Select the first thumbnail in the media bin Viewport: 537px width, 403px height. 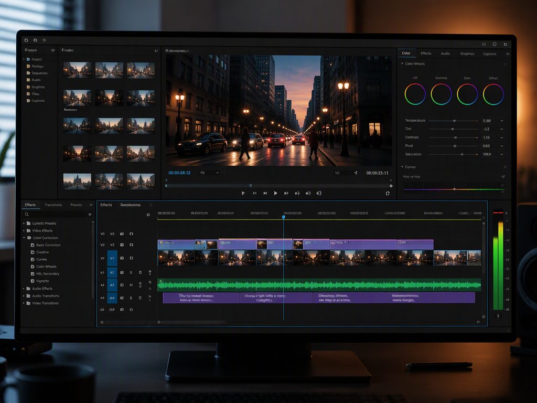(x=77, y=70)
